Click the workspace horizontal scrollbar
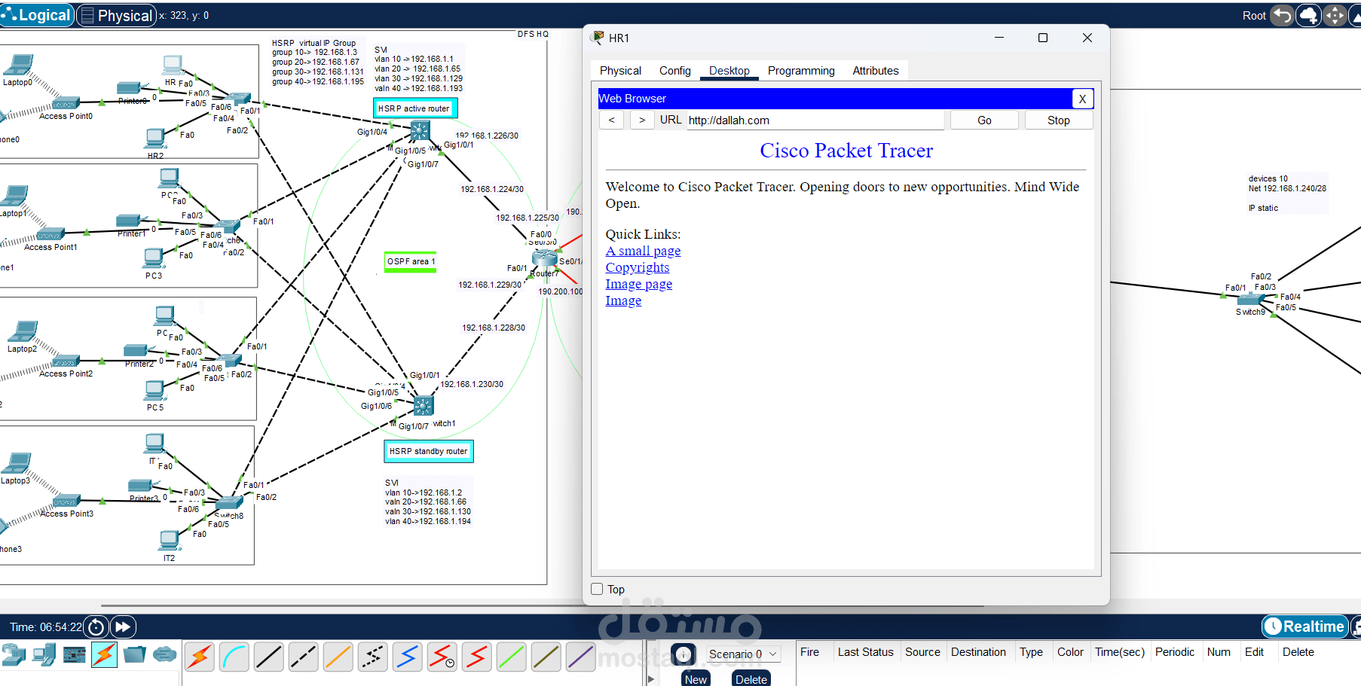The width and height of the screenshot is (1361, 686). (x=543, y=605)
